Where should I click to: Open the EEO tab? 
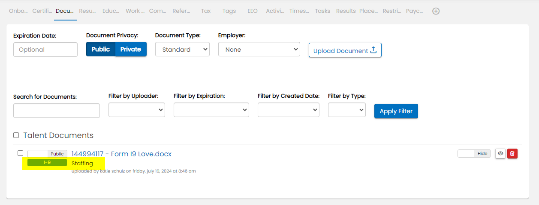point(253,11)
